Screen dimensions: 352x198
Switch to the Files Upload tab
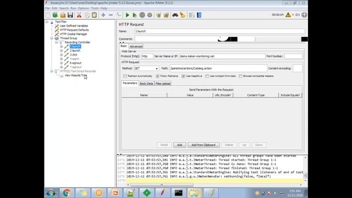click(163, 84)
